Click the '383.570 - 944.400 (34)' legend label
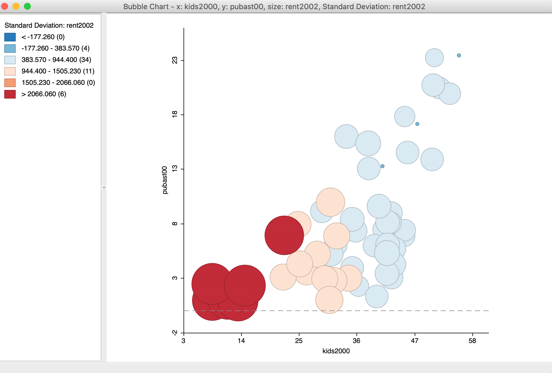 56,60
